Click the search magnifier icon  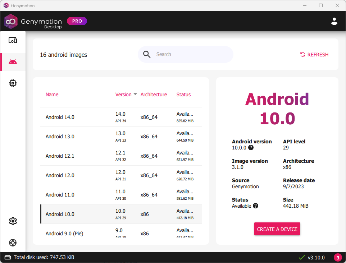coord(147,54)
